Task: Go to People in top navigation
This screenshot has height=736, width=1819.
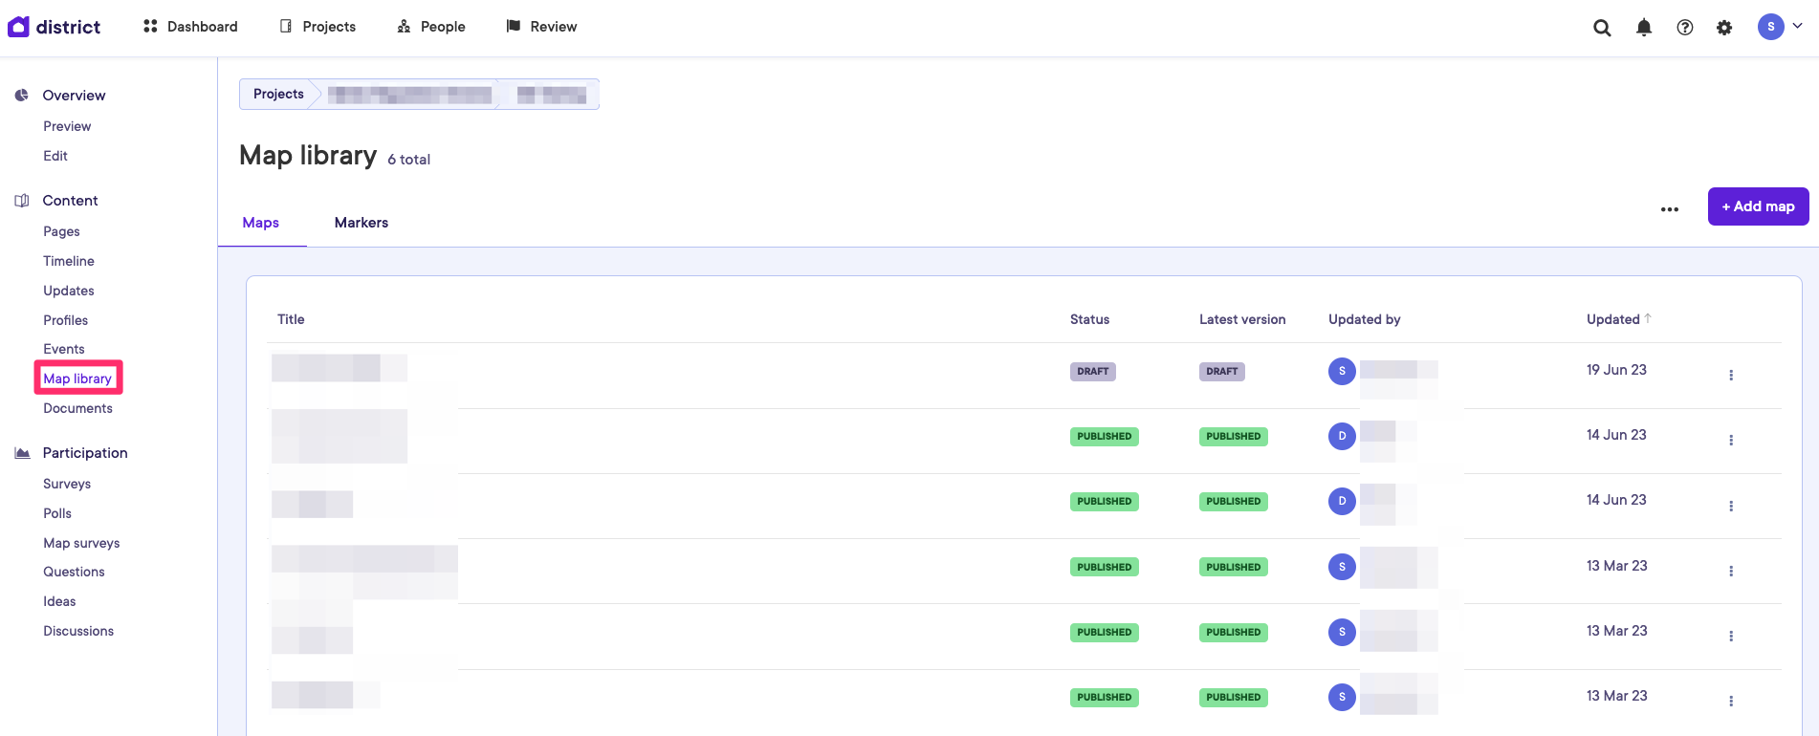Action: [431, 27]
